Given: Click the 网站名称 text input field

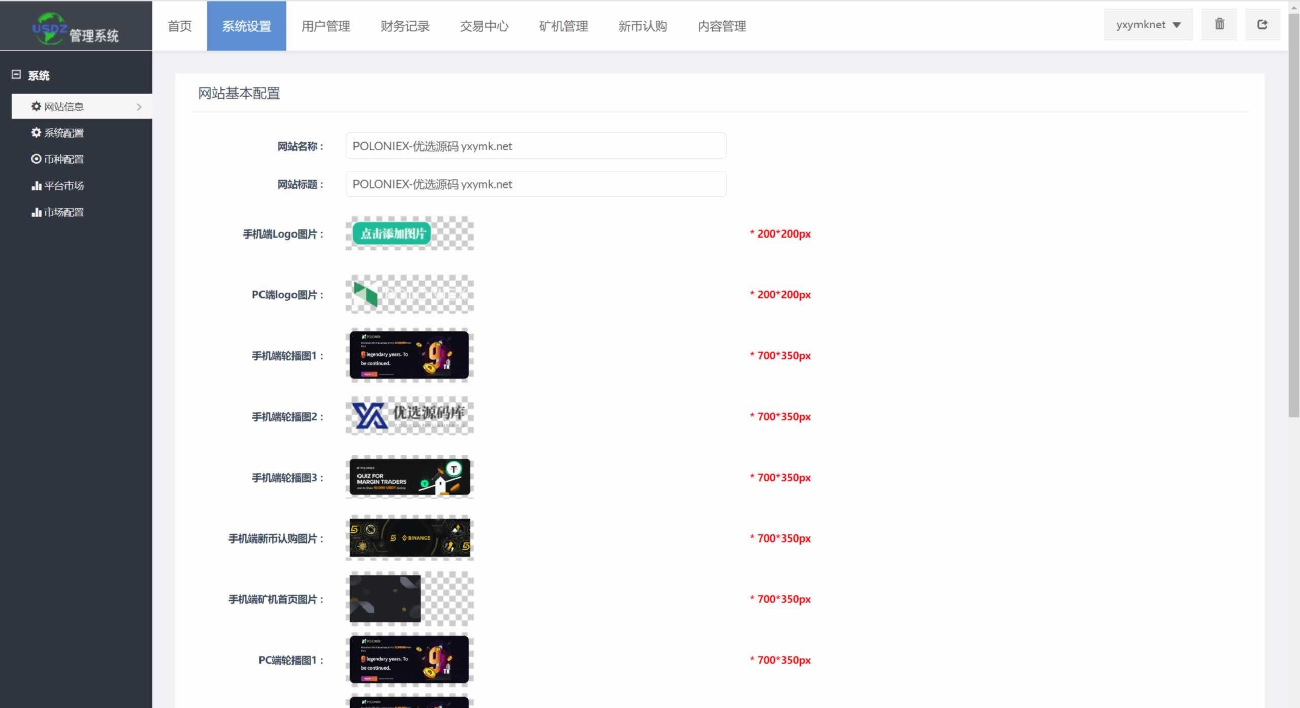Looking at the screenshot, I should (x=536, y=146).
